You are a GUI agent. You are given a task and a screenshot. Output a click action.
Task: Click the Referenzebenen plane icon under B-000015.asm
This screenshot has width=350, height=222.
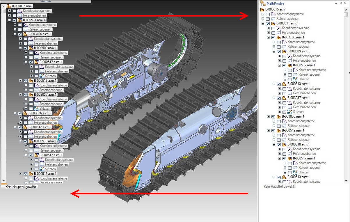(273, 18)
